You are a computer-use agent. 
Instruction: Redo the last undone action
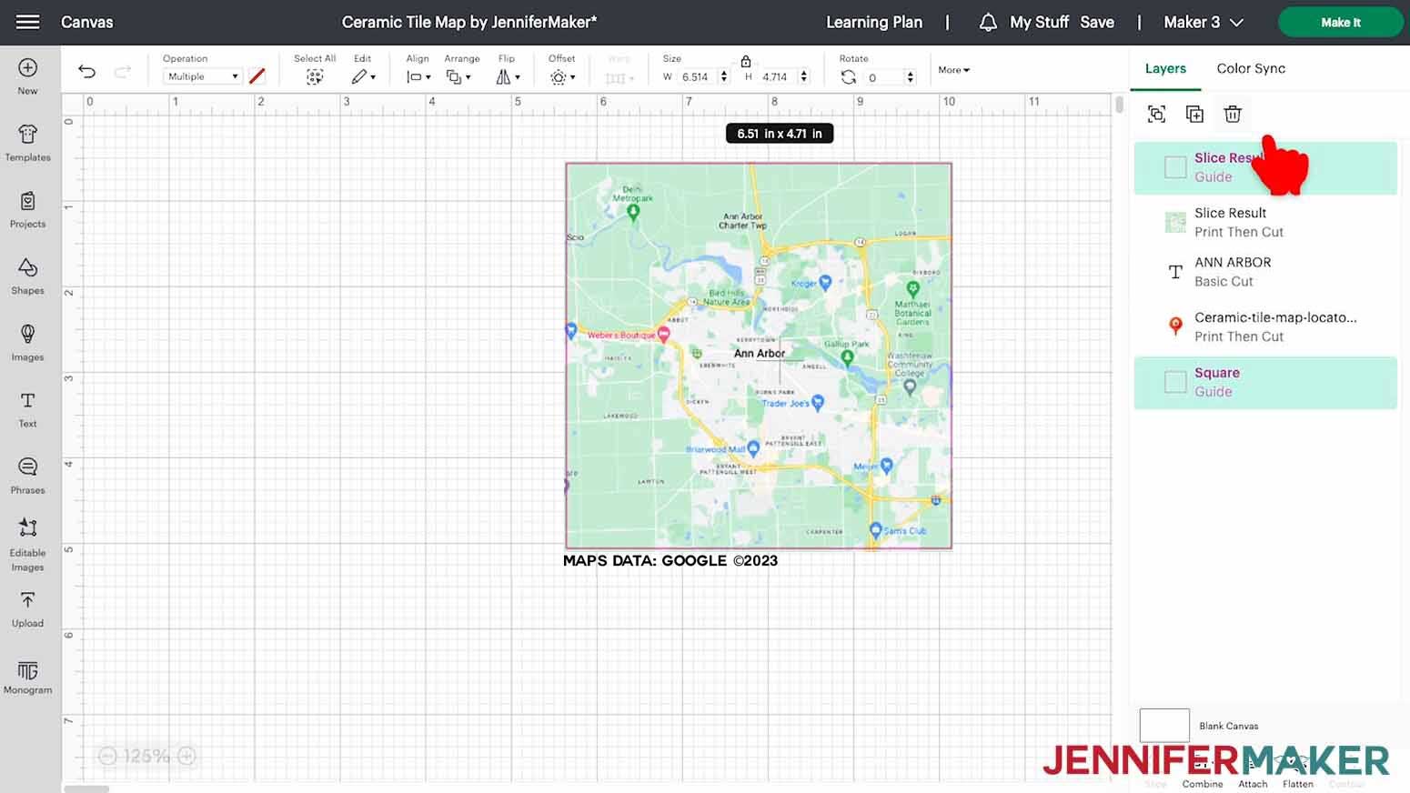pos(122,71)
